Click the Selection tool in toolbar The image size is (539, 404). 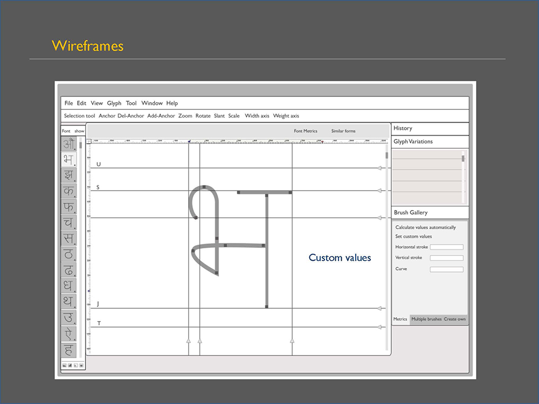point(79,116)
